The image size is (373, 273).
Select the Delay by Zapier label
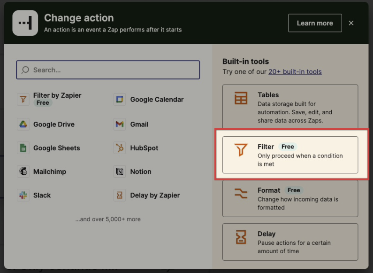pyautogui.click(x=155, y=195)
